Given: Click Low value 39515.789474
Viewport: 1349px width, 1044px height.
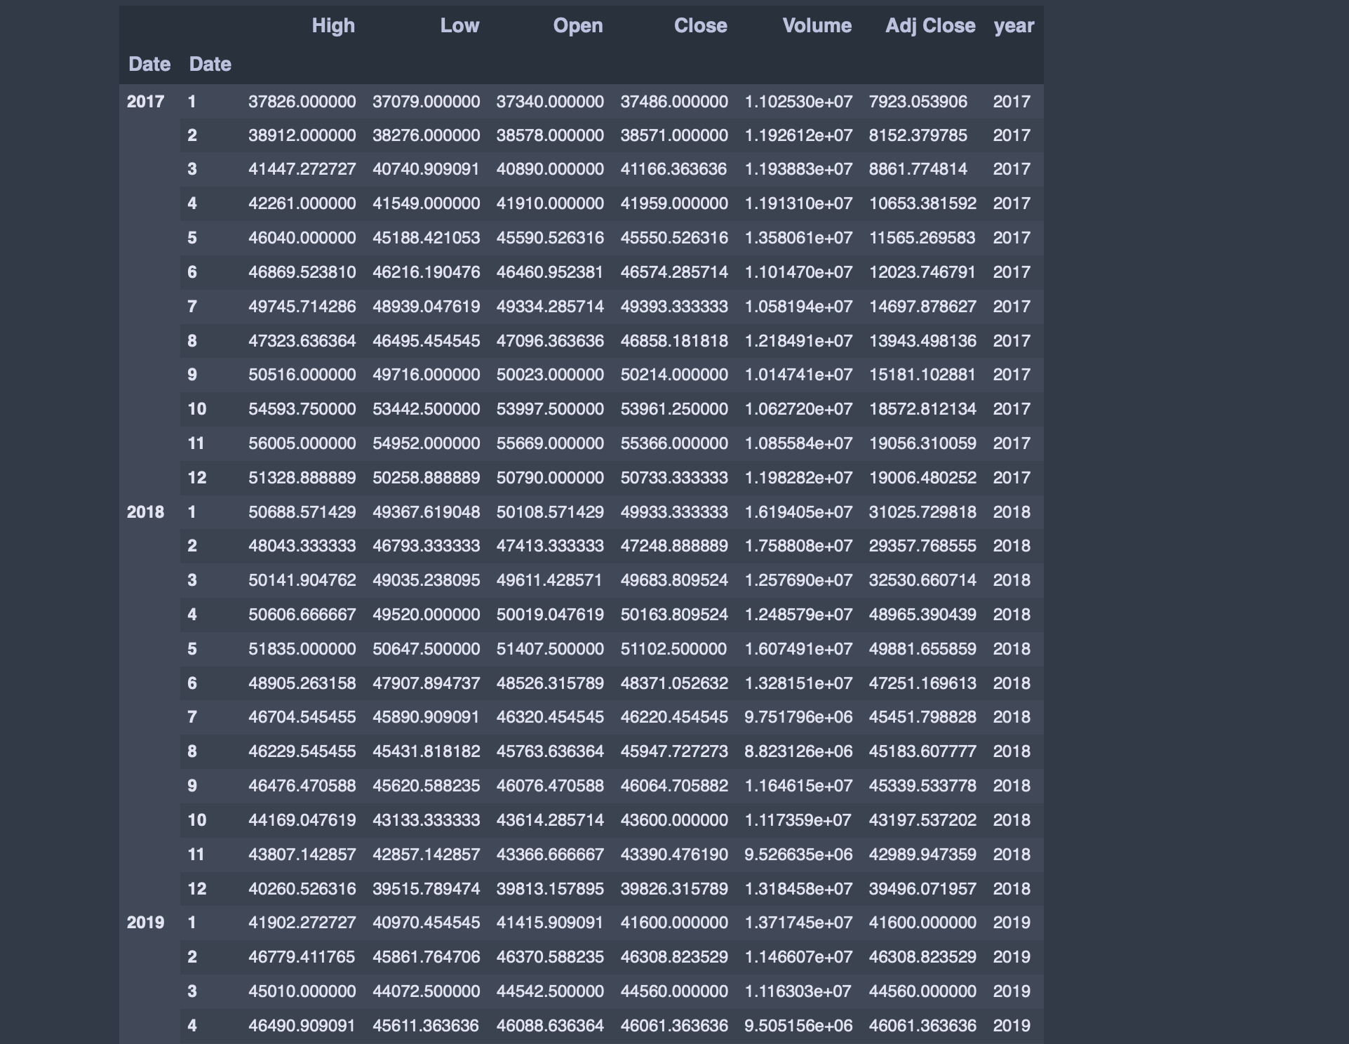Looking at the screenshot, I should tap(426, 889).
